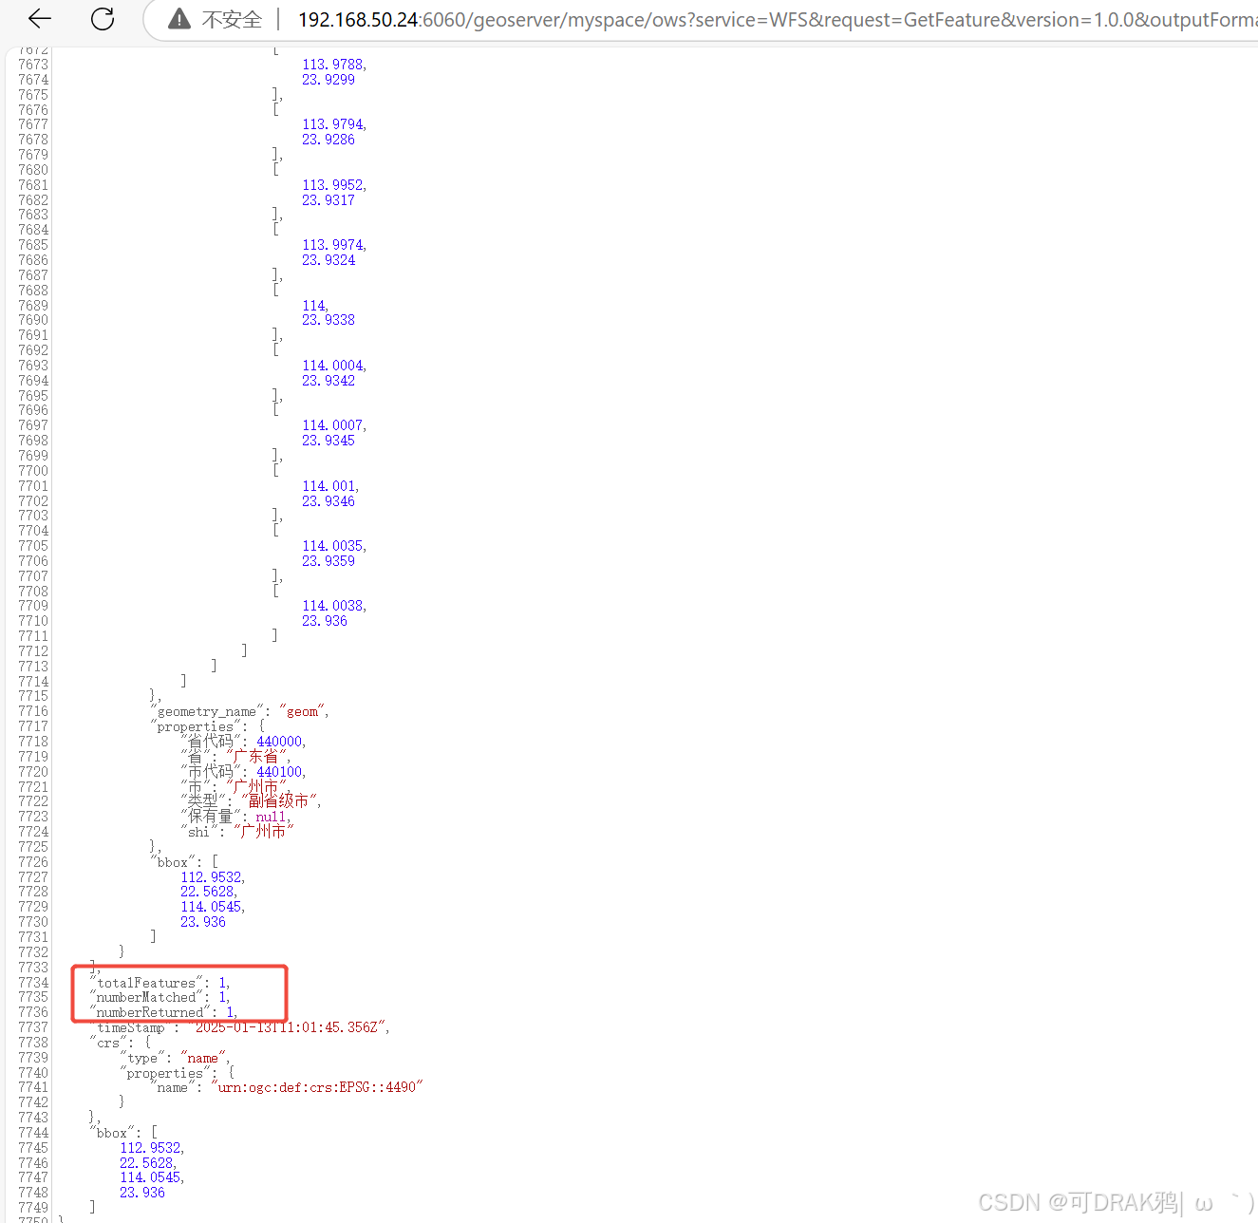Image resolution: width=1258 pixels, height=1223 pixels.
Task: Click coordinate value 114.0038
Action: click(332, 606)
